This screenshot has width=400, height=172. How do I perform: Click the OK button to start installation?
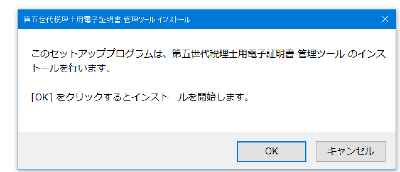[x=271, y=151]
